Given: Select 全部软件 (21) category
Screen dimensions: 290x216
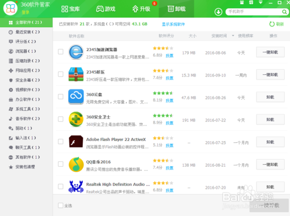Looking at the screenshot, I should click(26, 23).
